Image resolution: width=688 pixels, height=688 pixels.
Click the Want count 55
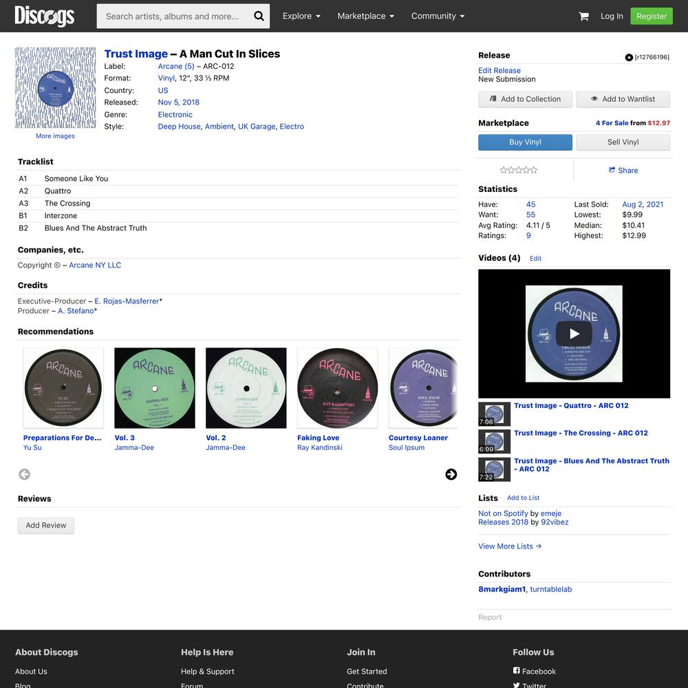530,215
